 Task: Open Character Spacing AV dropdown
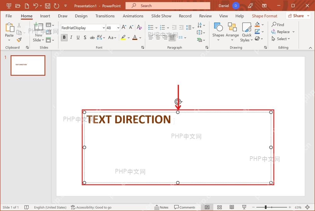click(x=101, y=37)
